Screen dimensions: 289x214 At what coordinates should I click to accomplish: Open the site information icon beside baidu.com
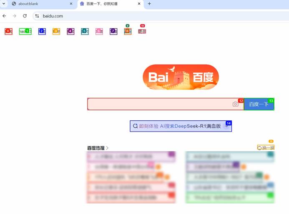pyautogui.click(x=37, y=16)
